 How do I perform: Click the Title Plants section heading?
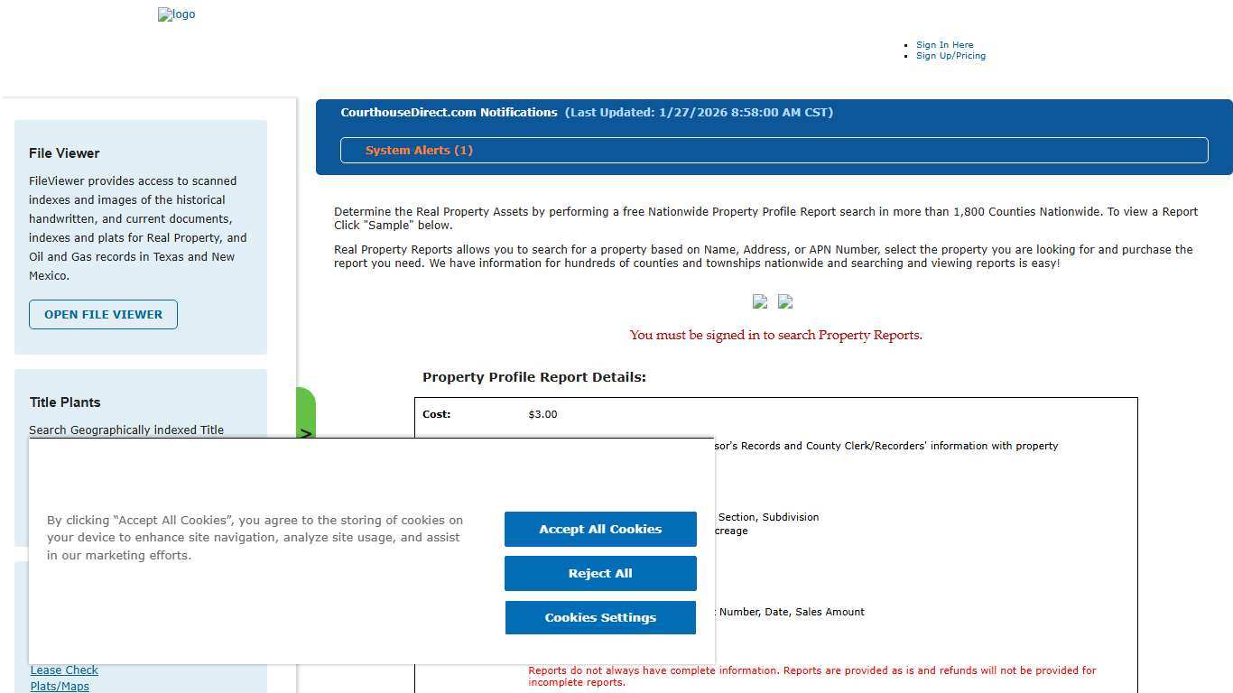(64, 402)
